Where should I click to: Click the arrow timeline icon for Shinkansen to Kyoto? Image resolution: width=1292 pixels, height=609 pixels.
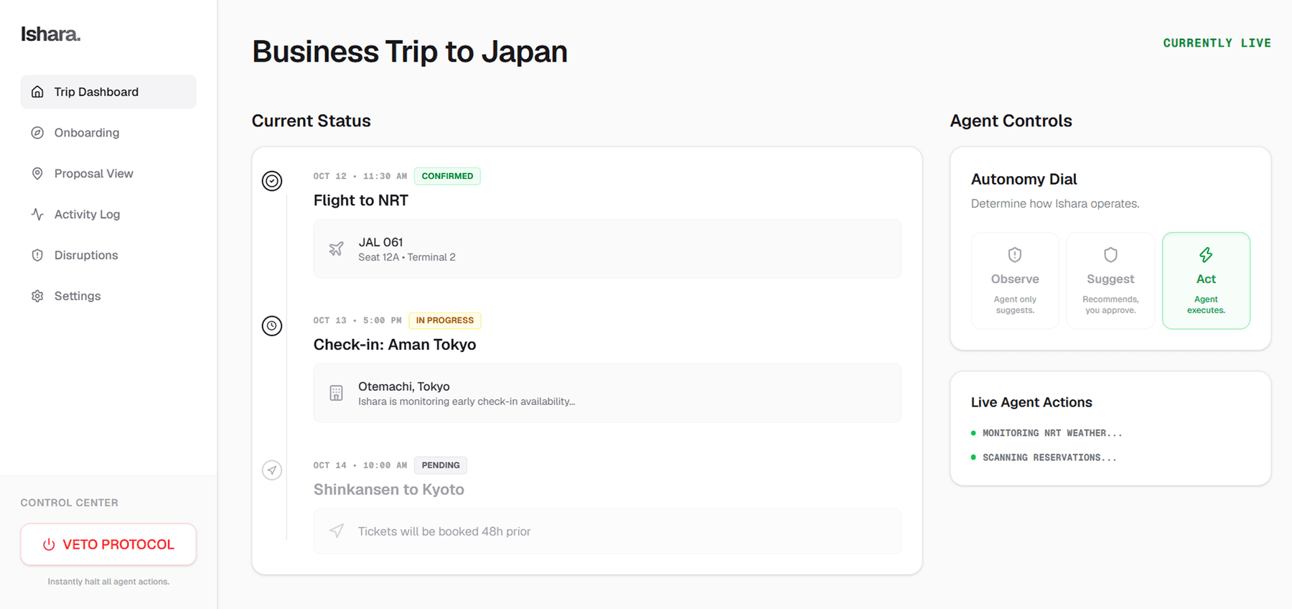tap(272, 470)
